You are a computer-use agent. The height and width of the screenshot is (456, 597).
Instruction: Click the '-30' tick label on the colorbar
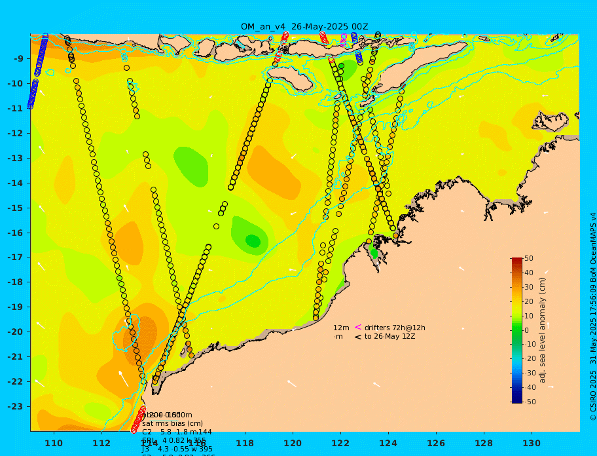[x=530, y=373]
